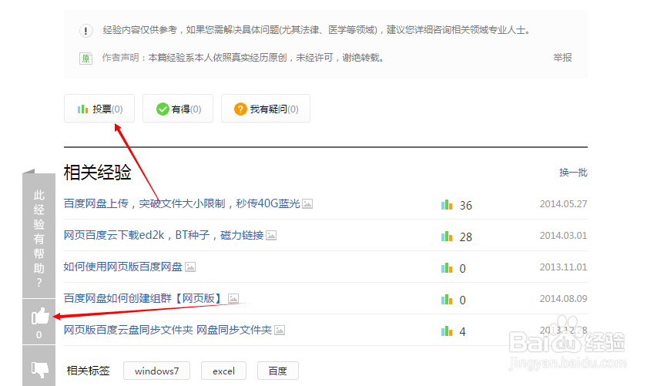This screenshot has width=664, height=386.
Task: Click the 投票(0) vote button
Action: coord(99,109)
